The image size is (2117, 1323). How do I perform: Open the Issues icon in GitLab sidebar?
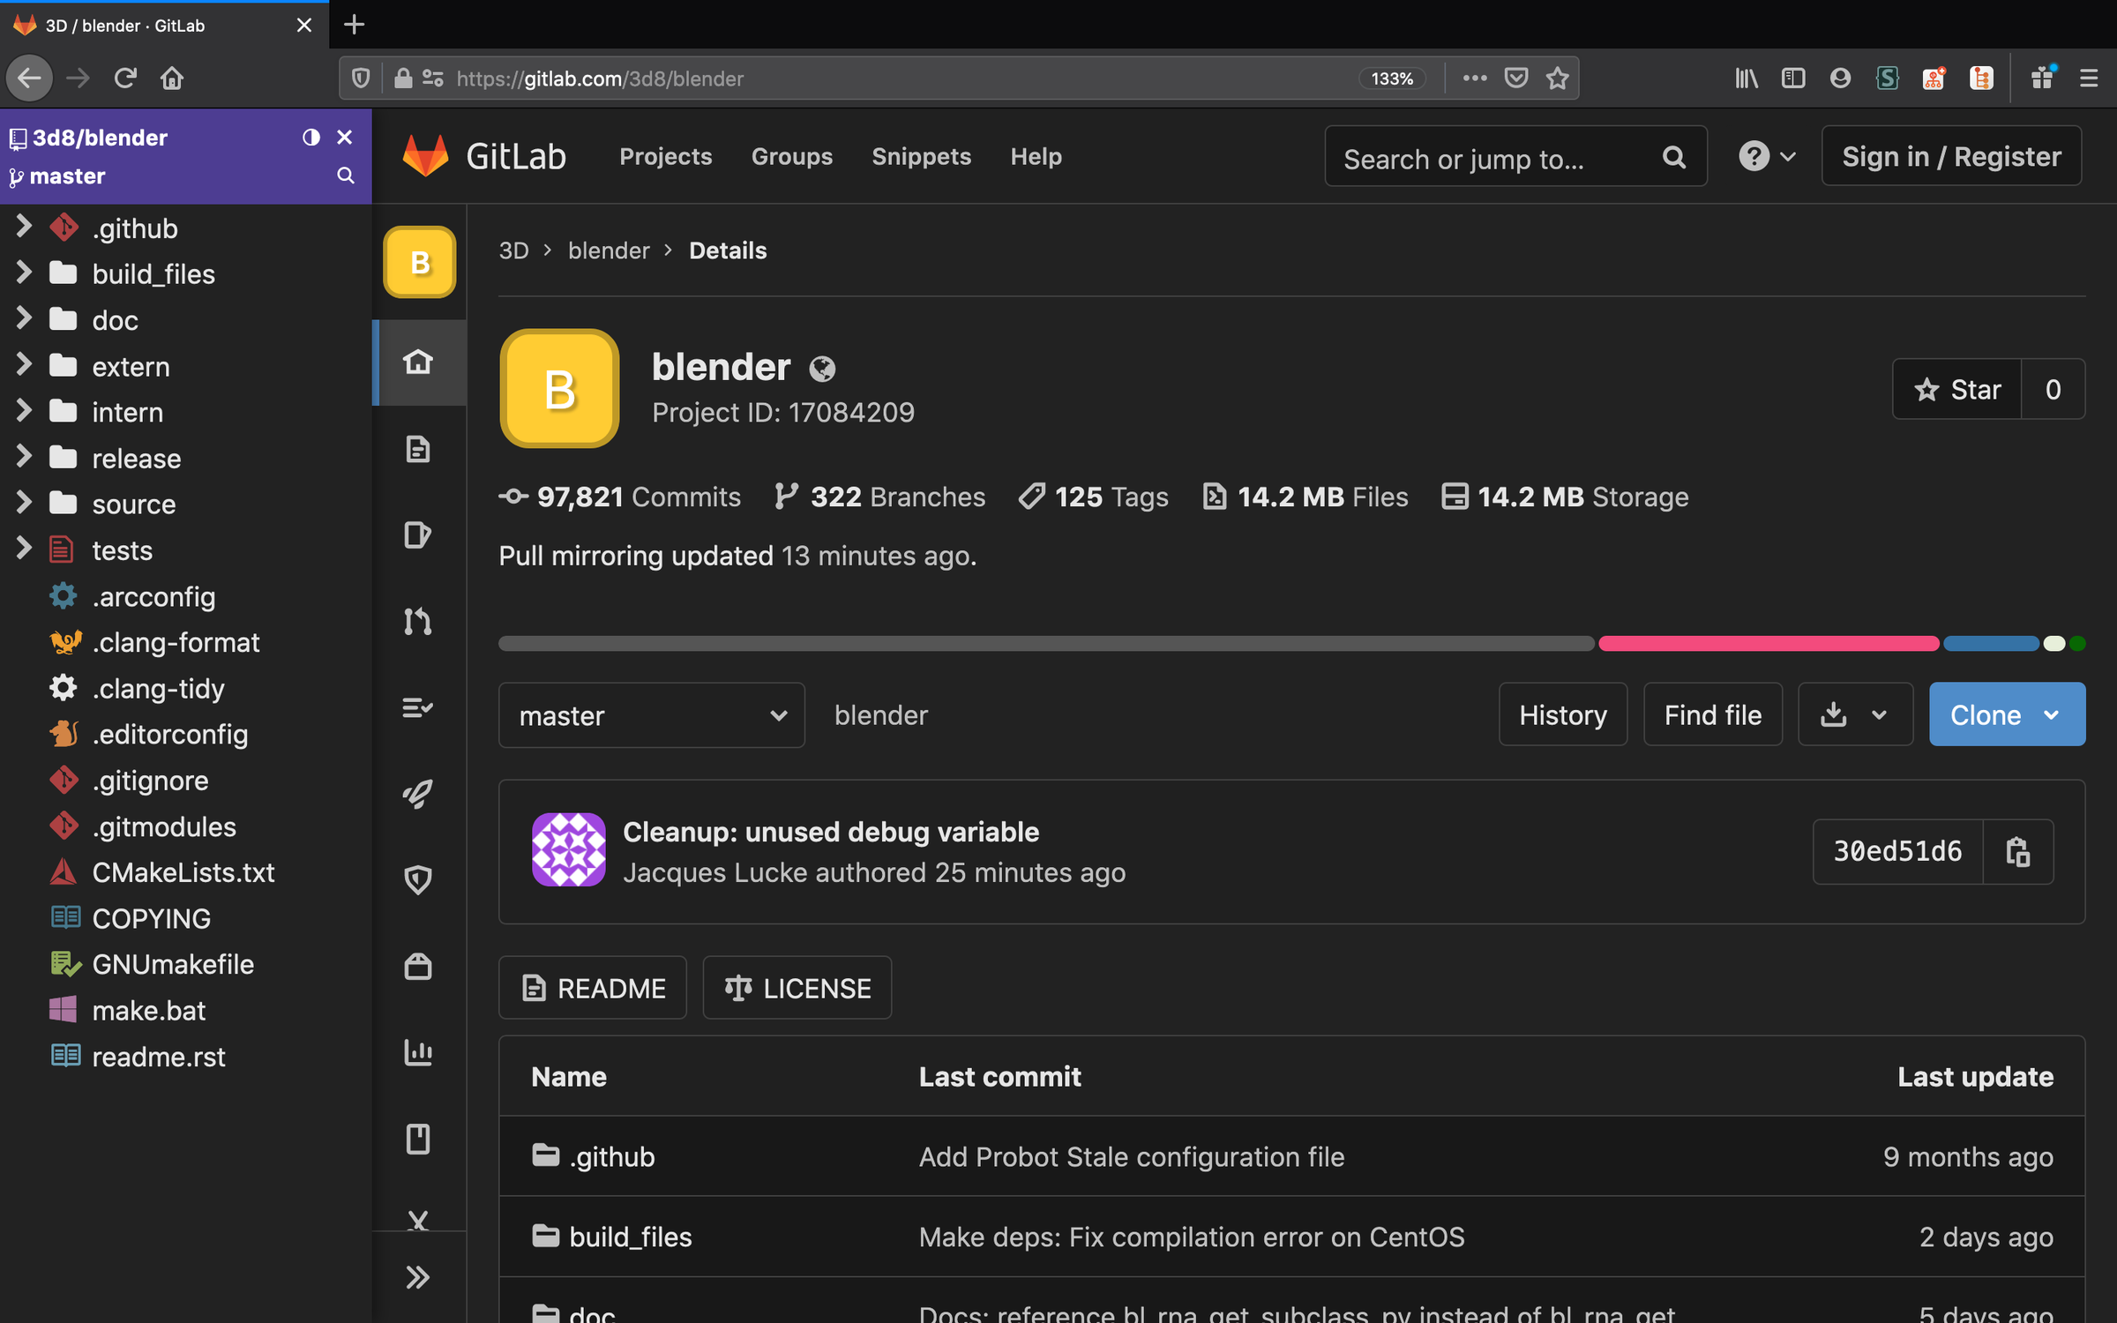pos(418,534)
